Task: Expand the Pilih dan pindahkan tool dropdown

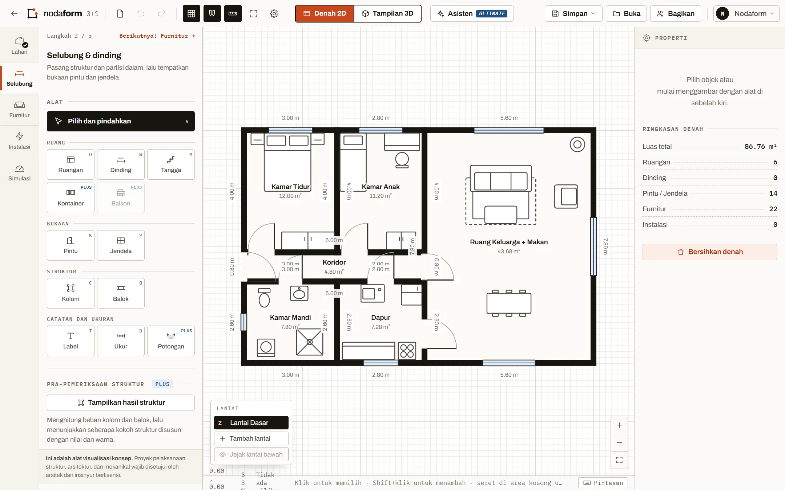Action: click(121, 121)
